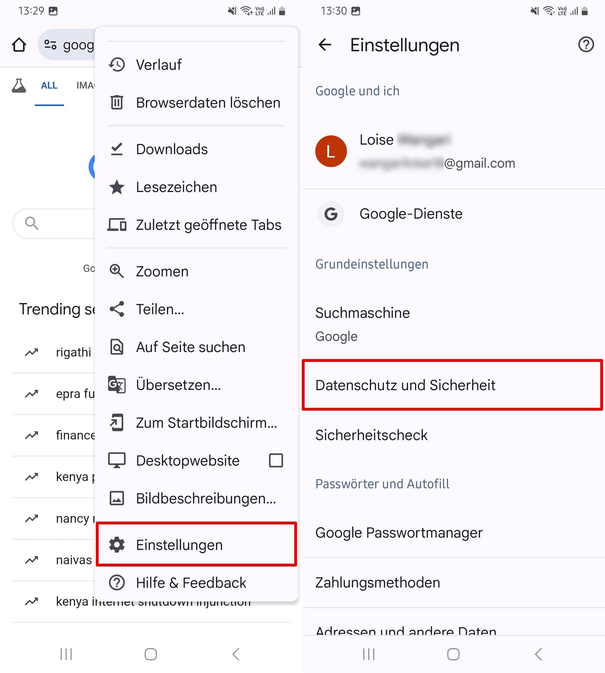Open Verlauf from the menu

[x=196, y=64]
